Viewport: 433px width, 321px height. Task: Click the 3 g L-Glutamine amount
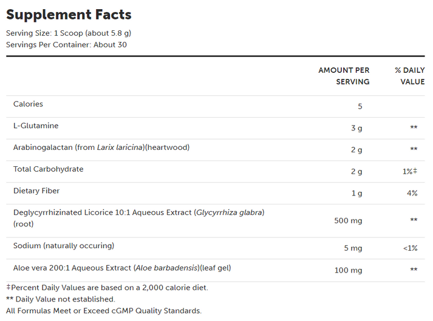pyautogui.click(x=356, y=128)
